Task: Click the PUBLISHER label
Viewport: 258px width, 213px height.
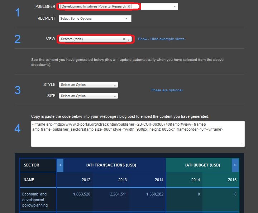Action: (x=46, y=6)
